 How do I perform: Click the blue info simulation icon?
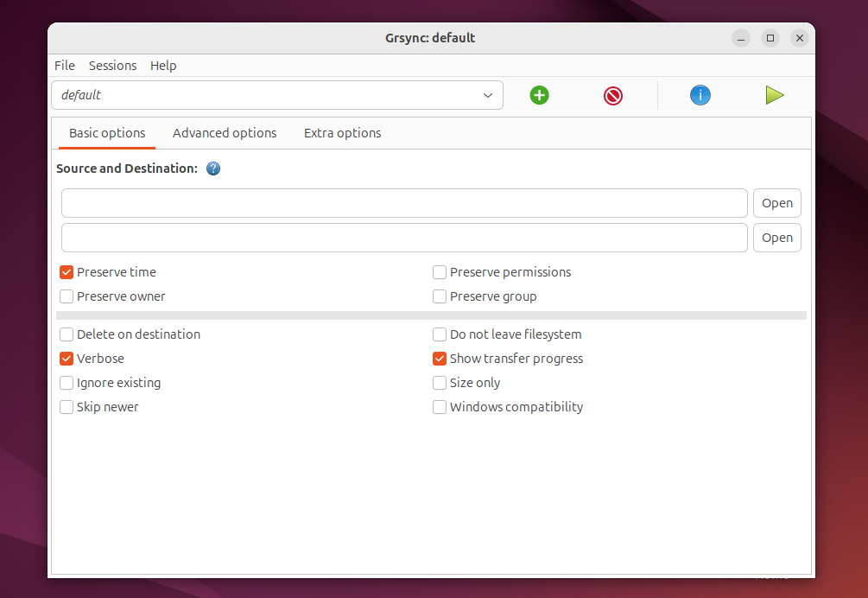[700, 95]
